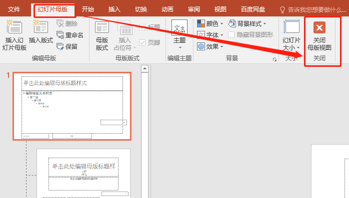Open Background group dialog launcher
This screenshot has height=198, width=349.
274,59
